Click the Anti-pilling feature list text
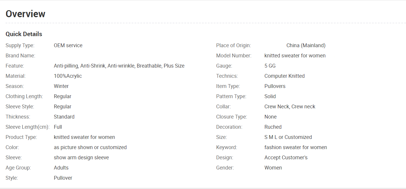406x189 pixels. (x=119, y=66)
